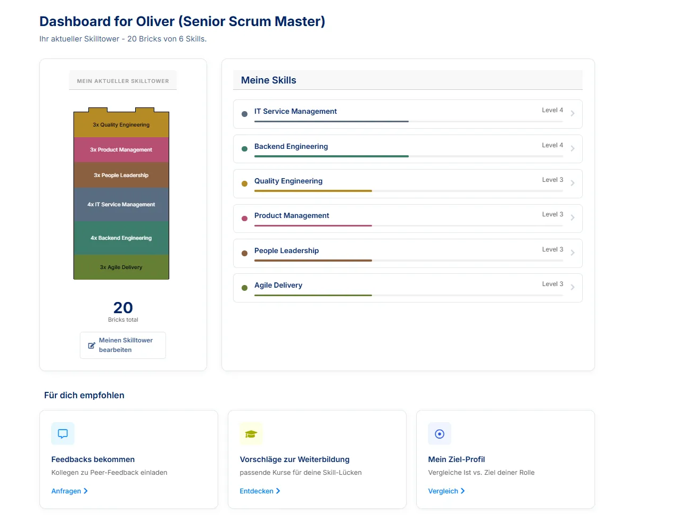This screenshot has width=694, height=520.
Task: Click the Agile Delivery skill name
Action: pyautogui.click(x=278, y=285)
